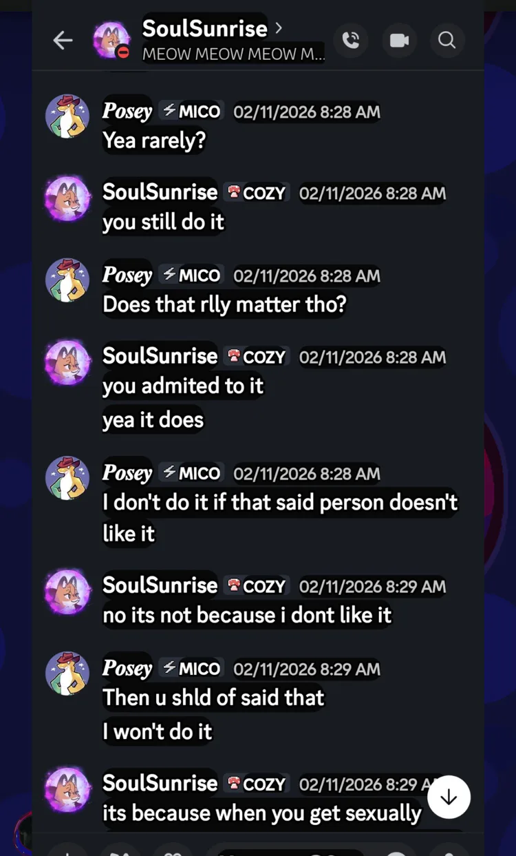Go back using the left arrow

[63, 41]
